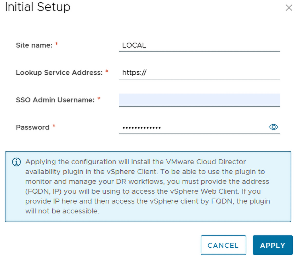This screenshot has width=300, height=261.
Task: Close the Initial Setup dialog with X
Action: 289,8
